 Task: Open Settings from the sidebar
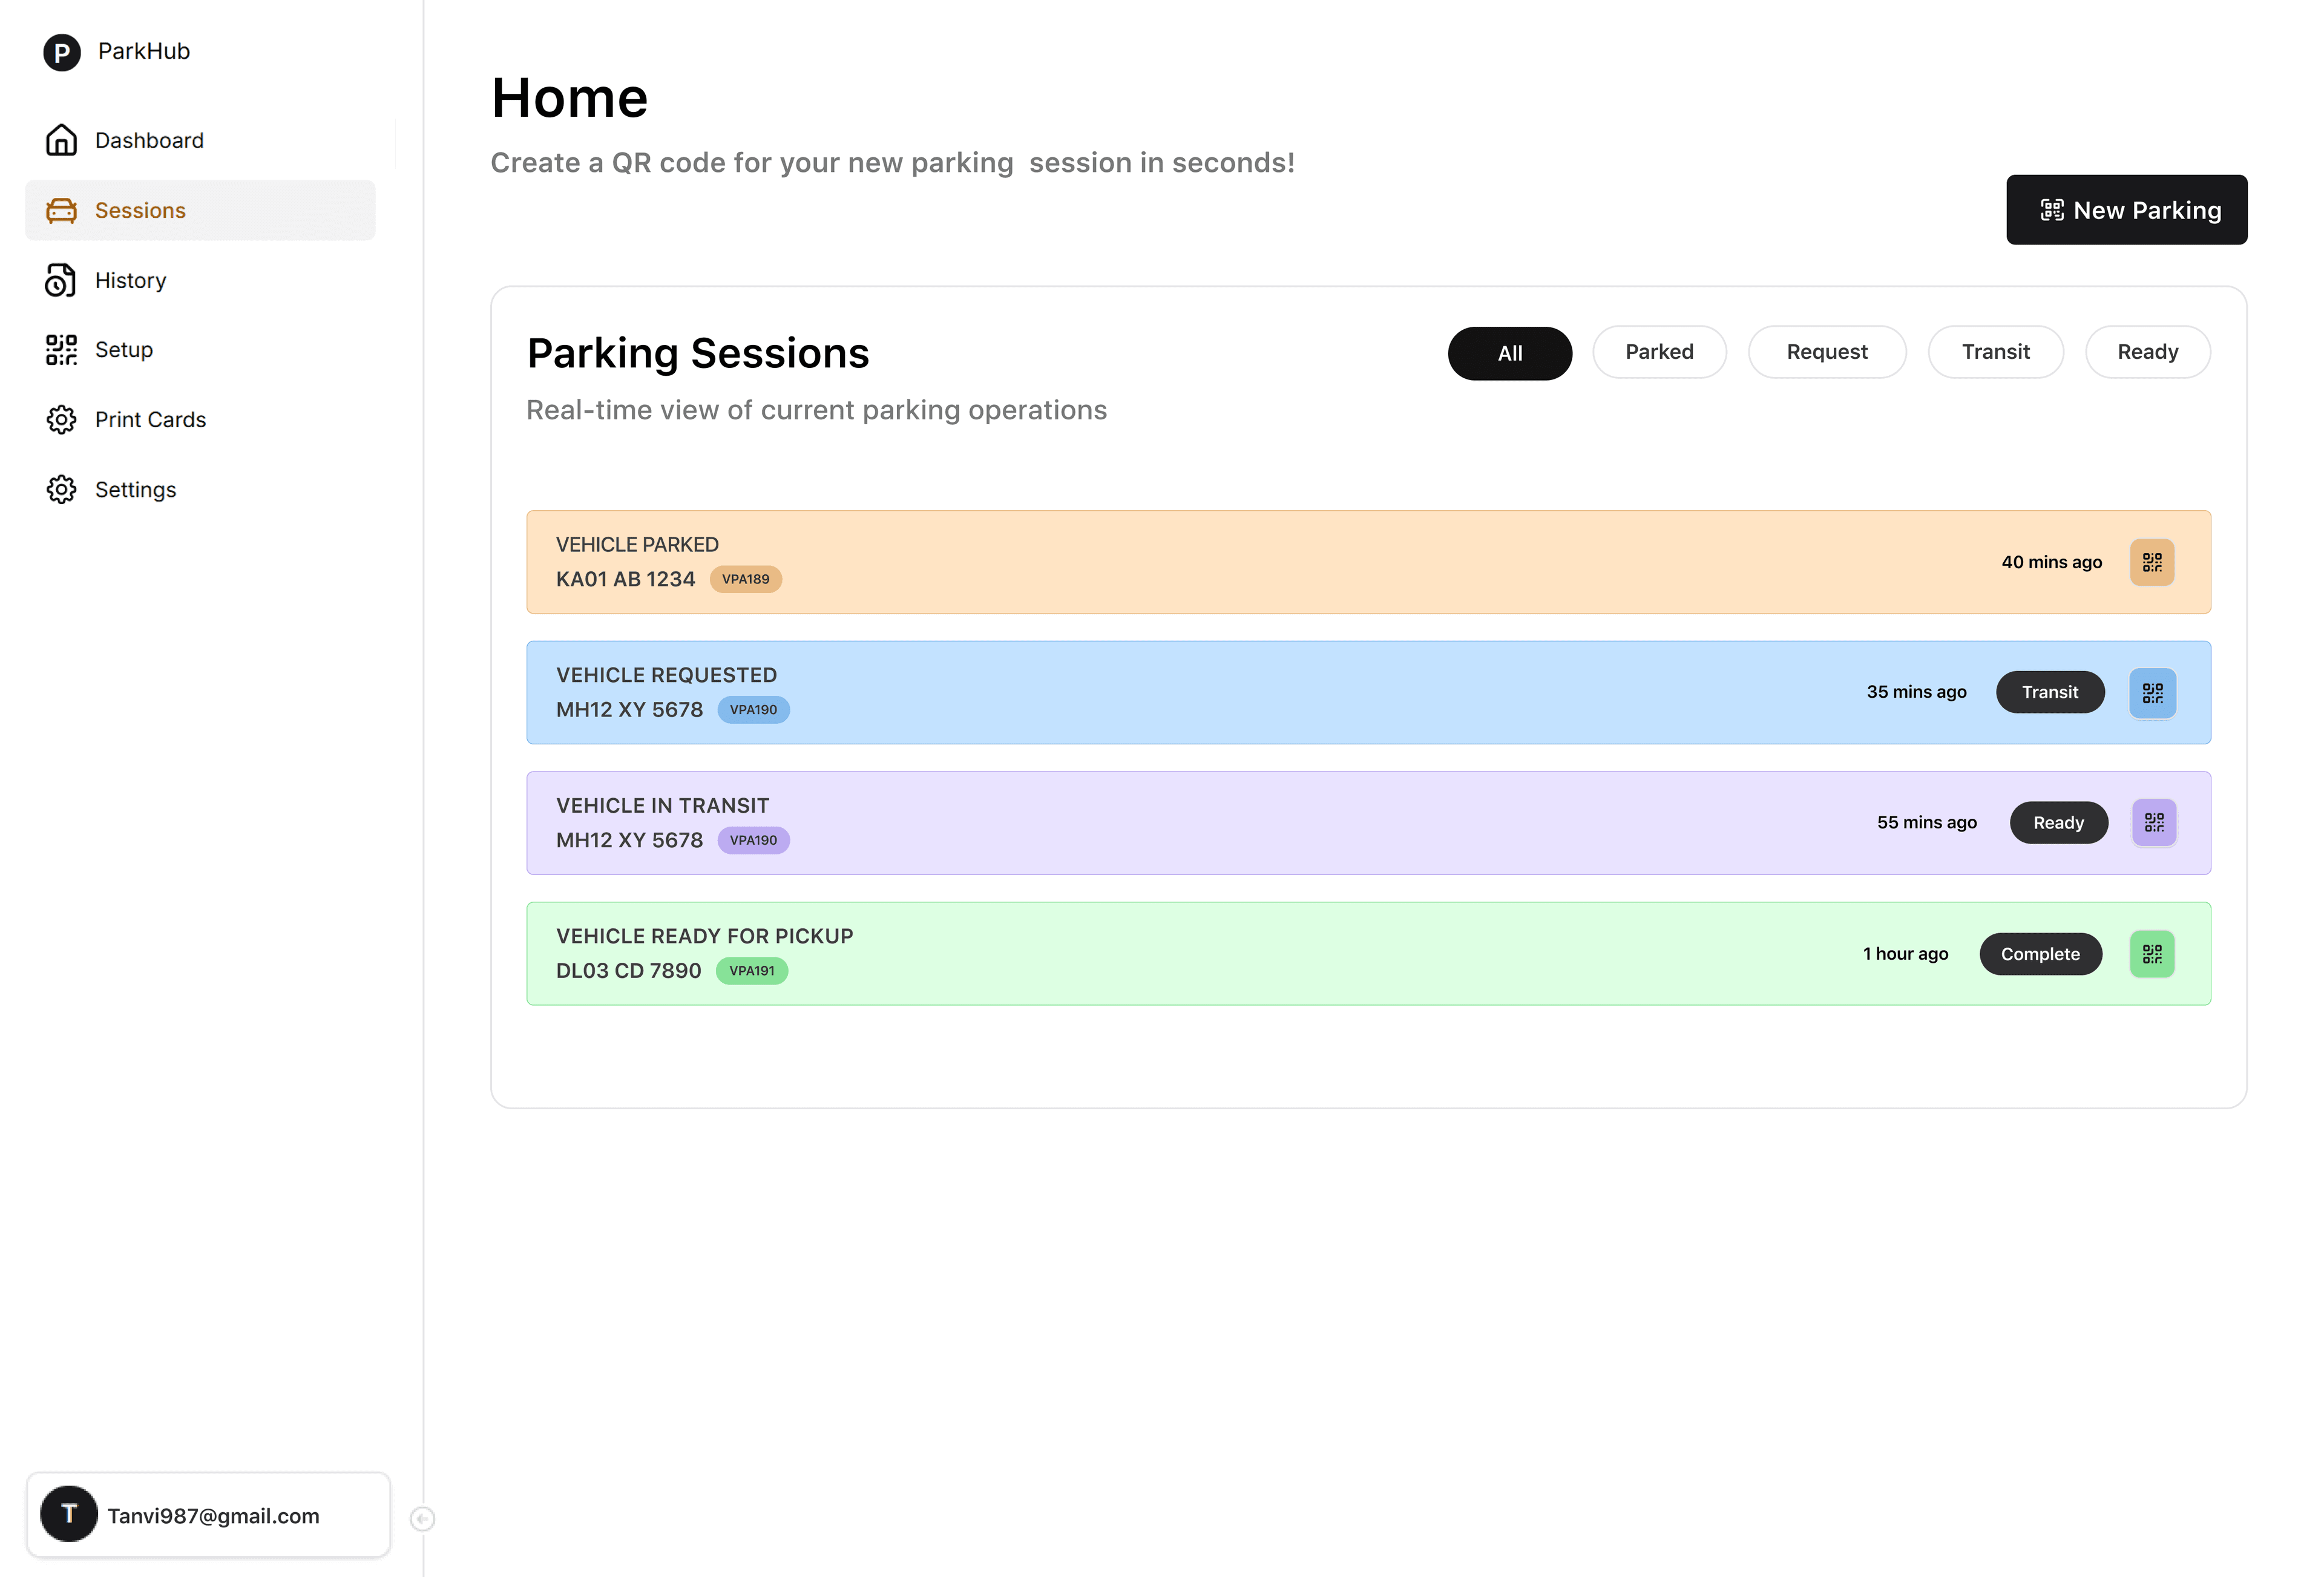tap(135, 490)
